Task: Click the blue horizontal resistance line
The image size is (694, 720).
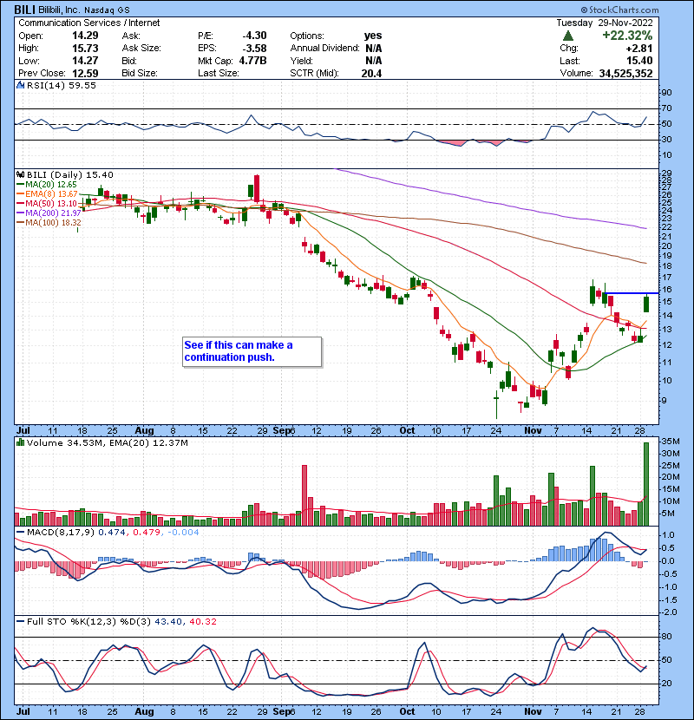Action: (632, 293)
